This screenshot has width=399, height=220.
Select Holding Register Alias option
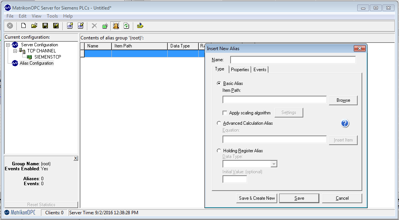(219, 151)
